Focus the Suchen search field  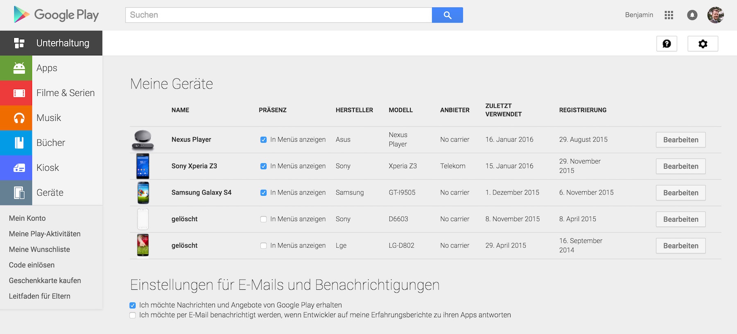[x=278, y=15]
